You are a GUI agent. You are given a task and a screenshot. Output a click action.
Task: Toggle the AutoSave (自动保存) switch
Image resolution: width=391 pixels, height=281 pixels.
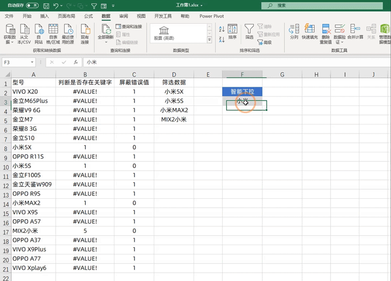click(32, 6)
